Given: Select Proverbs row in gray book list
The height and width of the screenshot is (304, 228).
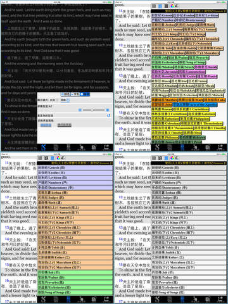Looking at the screenshot, I should click(189, 282).
